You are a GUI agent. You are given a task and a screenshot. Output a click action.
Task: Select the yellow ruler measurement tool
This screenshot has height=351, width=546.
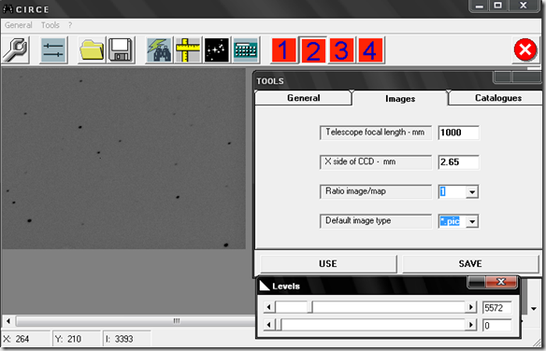pos(188,50)
